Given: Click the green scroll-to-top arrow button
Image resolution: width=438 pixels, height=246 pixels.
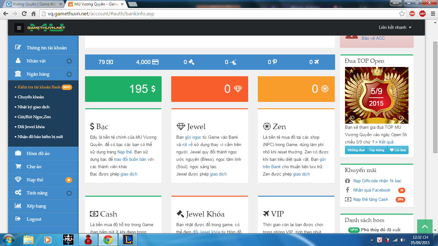Looking at the screenshot, I should coord(425,226).
